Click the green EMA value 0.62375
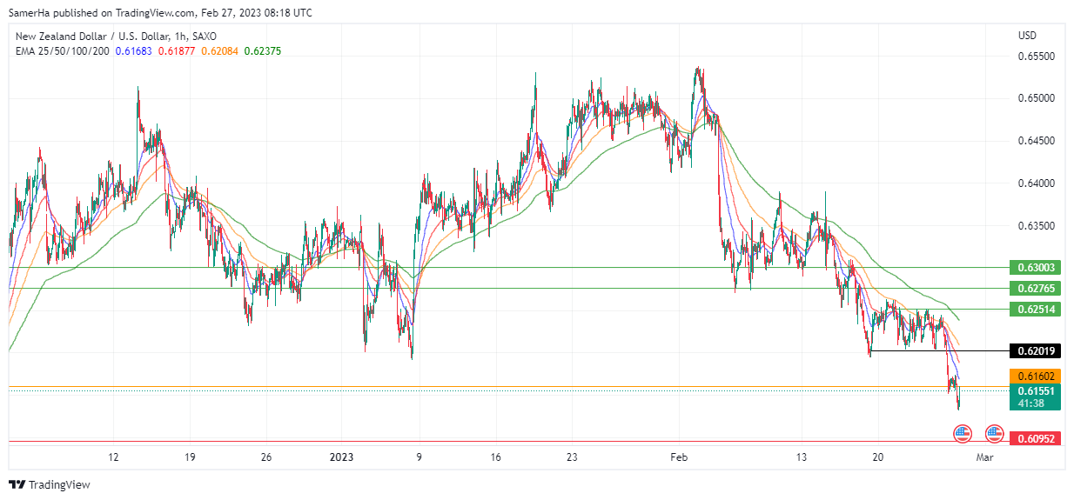This screenshot has height=500, width=1074. 262,51
